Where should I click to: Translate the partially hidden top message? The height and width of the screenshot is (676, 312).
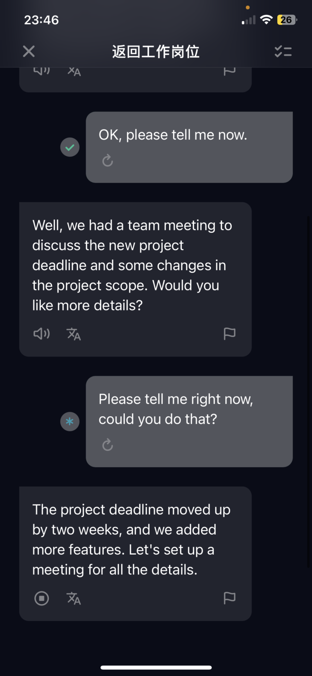point(74,71)
